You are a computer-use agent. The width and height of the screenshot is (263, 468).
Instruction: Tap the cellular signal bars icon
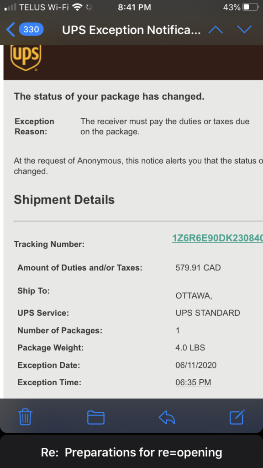[11, 7]
